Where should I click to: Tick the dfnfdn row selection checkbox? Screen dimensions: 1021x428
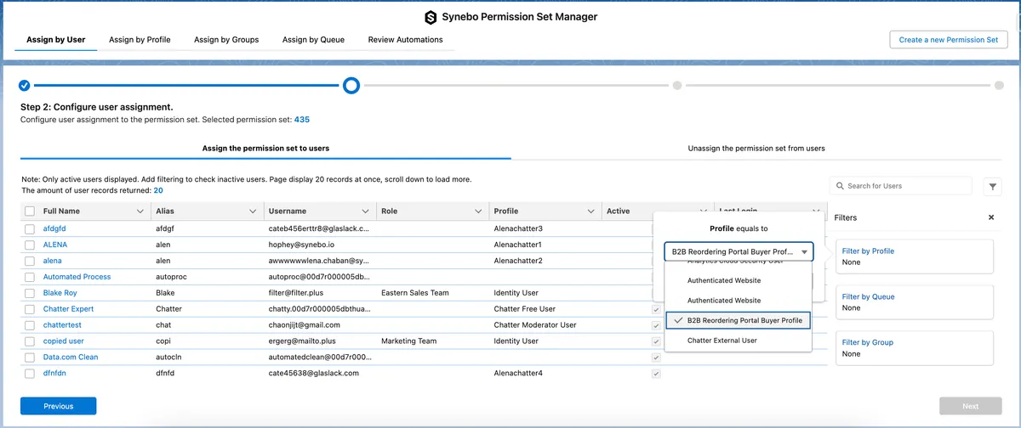point(30,374)
